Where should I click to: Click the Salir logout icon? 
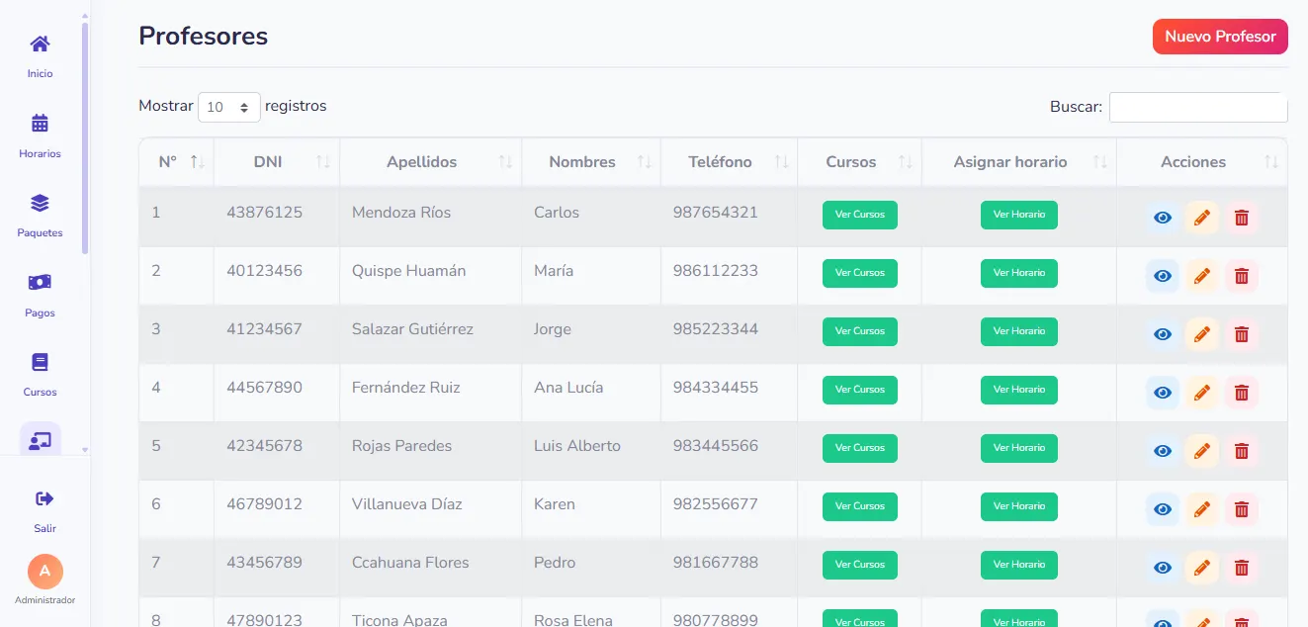(x=44, y=498)
